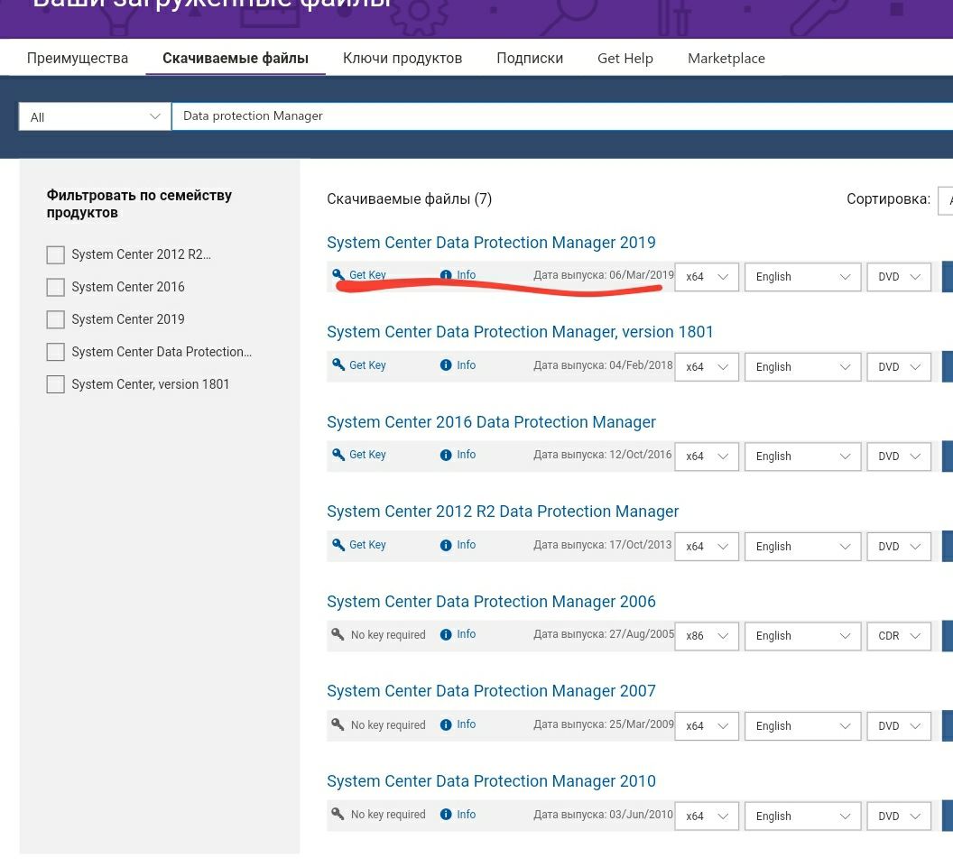Open DVD format dropdown for DPM 2019
953x867 pixels.
click(x=899, y=276)
